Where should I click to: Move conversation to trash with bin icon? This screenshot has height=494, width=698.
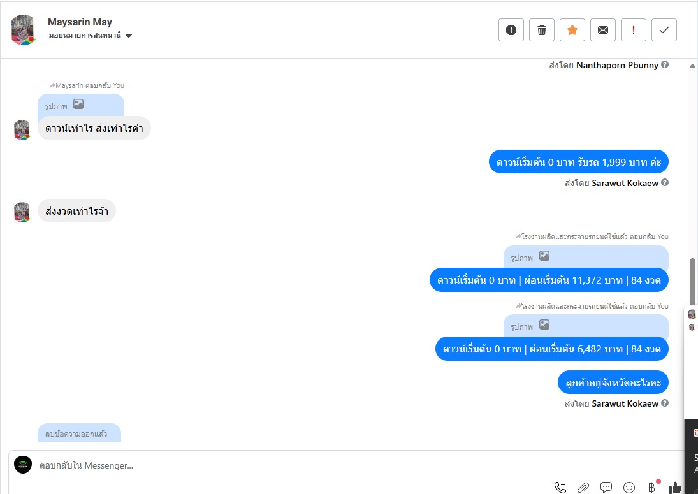[542, 30]
